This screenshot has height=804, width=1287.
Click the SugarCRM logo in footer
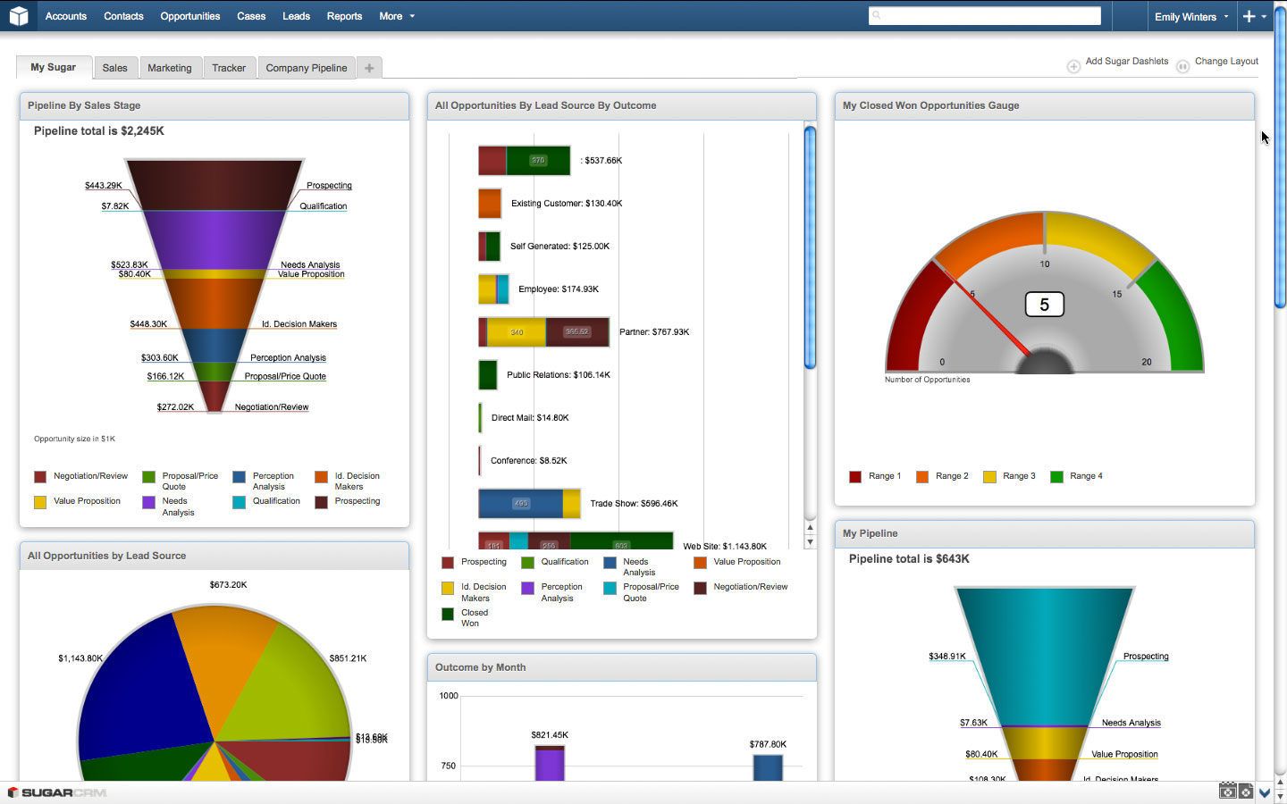tap(57, 792)
